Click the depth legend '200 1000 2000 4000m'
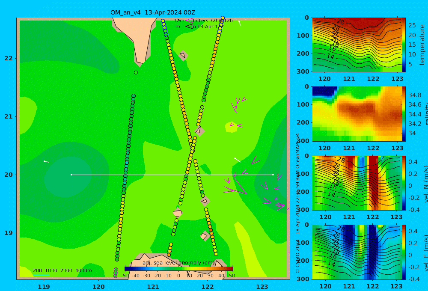This screenshot has height=291, width=428. coord(62,270)
